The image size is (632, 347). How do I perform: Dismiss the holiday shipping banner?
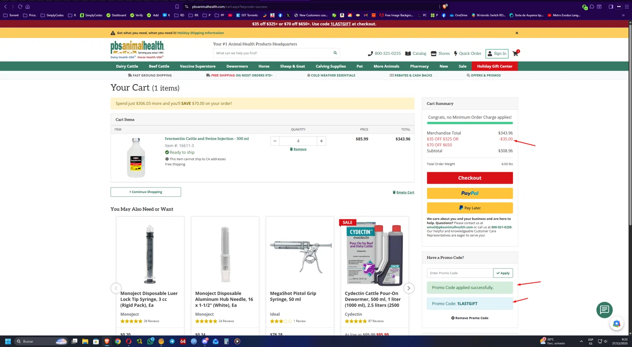point(517,33)
